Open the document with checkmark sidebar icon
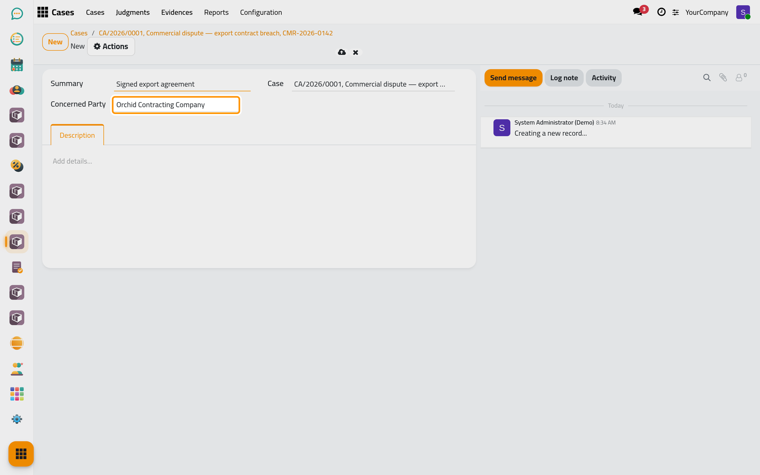This screenshot has width=760, height=475. click(x=17, y=267)
